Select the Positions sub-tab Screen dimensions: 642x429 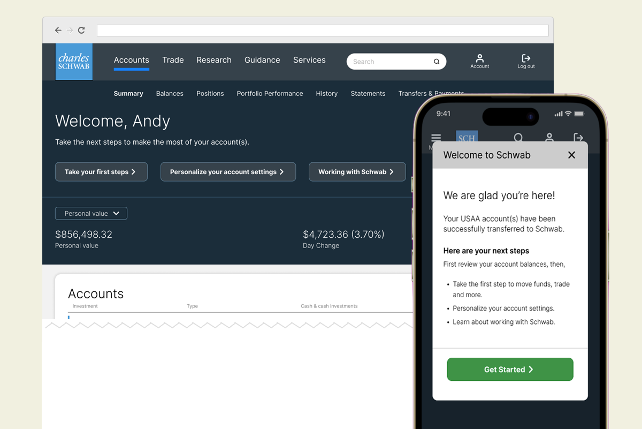coord(210,93)
